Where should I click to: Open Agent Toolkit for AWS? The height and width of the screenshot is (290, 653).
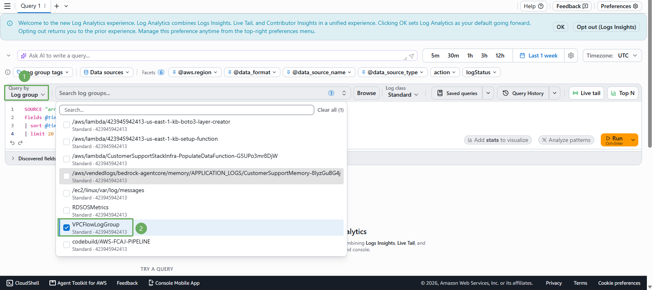pyautogui.click(x=78, y=283)
